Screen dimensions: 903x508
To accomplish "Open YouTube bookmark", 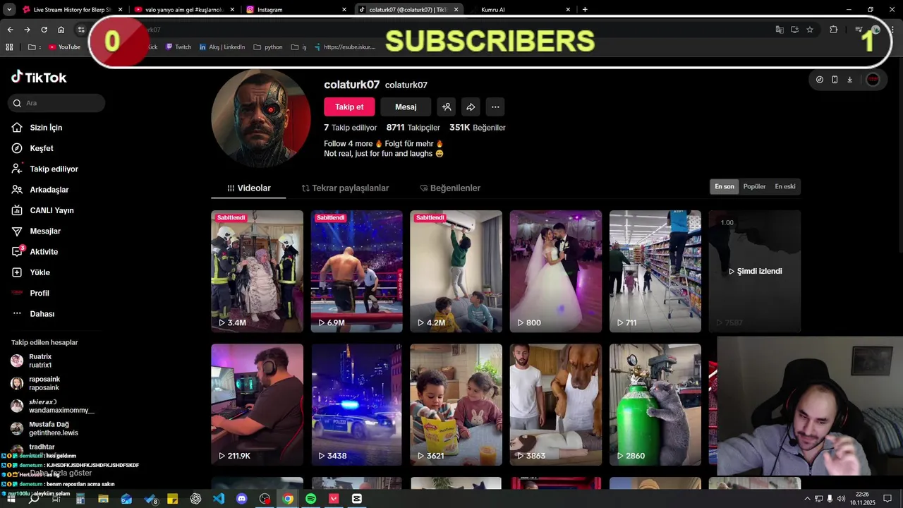I will 64,47.
